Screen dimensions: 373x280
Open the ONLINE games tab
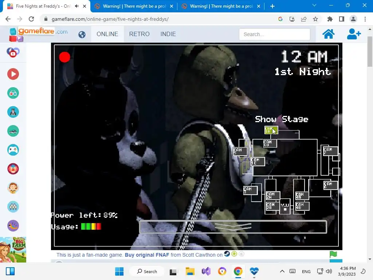coord(107,34)
